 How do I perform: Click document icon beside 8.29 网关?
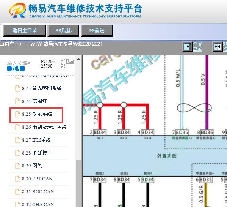[x=18, y=166]
